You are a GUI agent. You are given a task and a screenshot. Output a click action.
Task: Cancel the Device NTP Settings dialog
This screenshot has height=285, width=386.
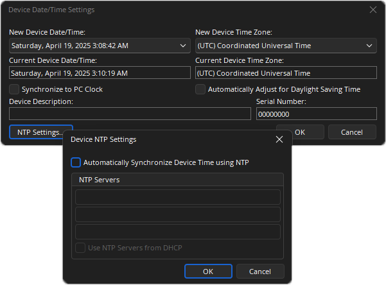(x=261, y=271)
